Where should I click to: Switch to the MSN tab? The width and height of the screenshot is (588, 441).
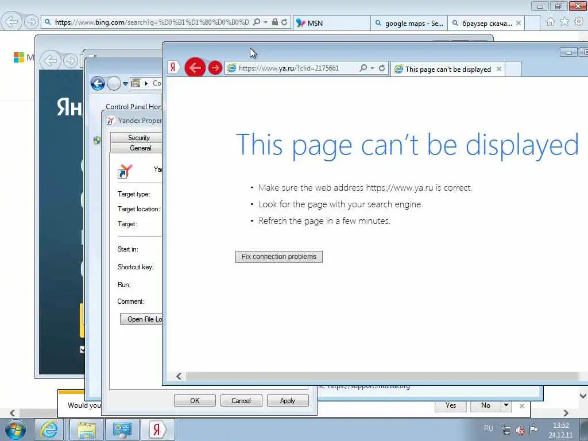click(x=331, y=23)
